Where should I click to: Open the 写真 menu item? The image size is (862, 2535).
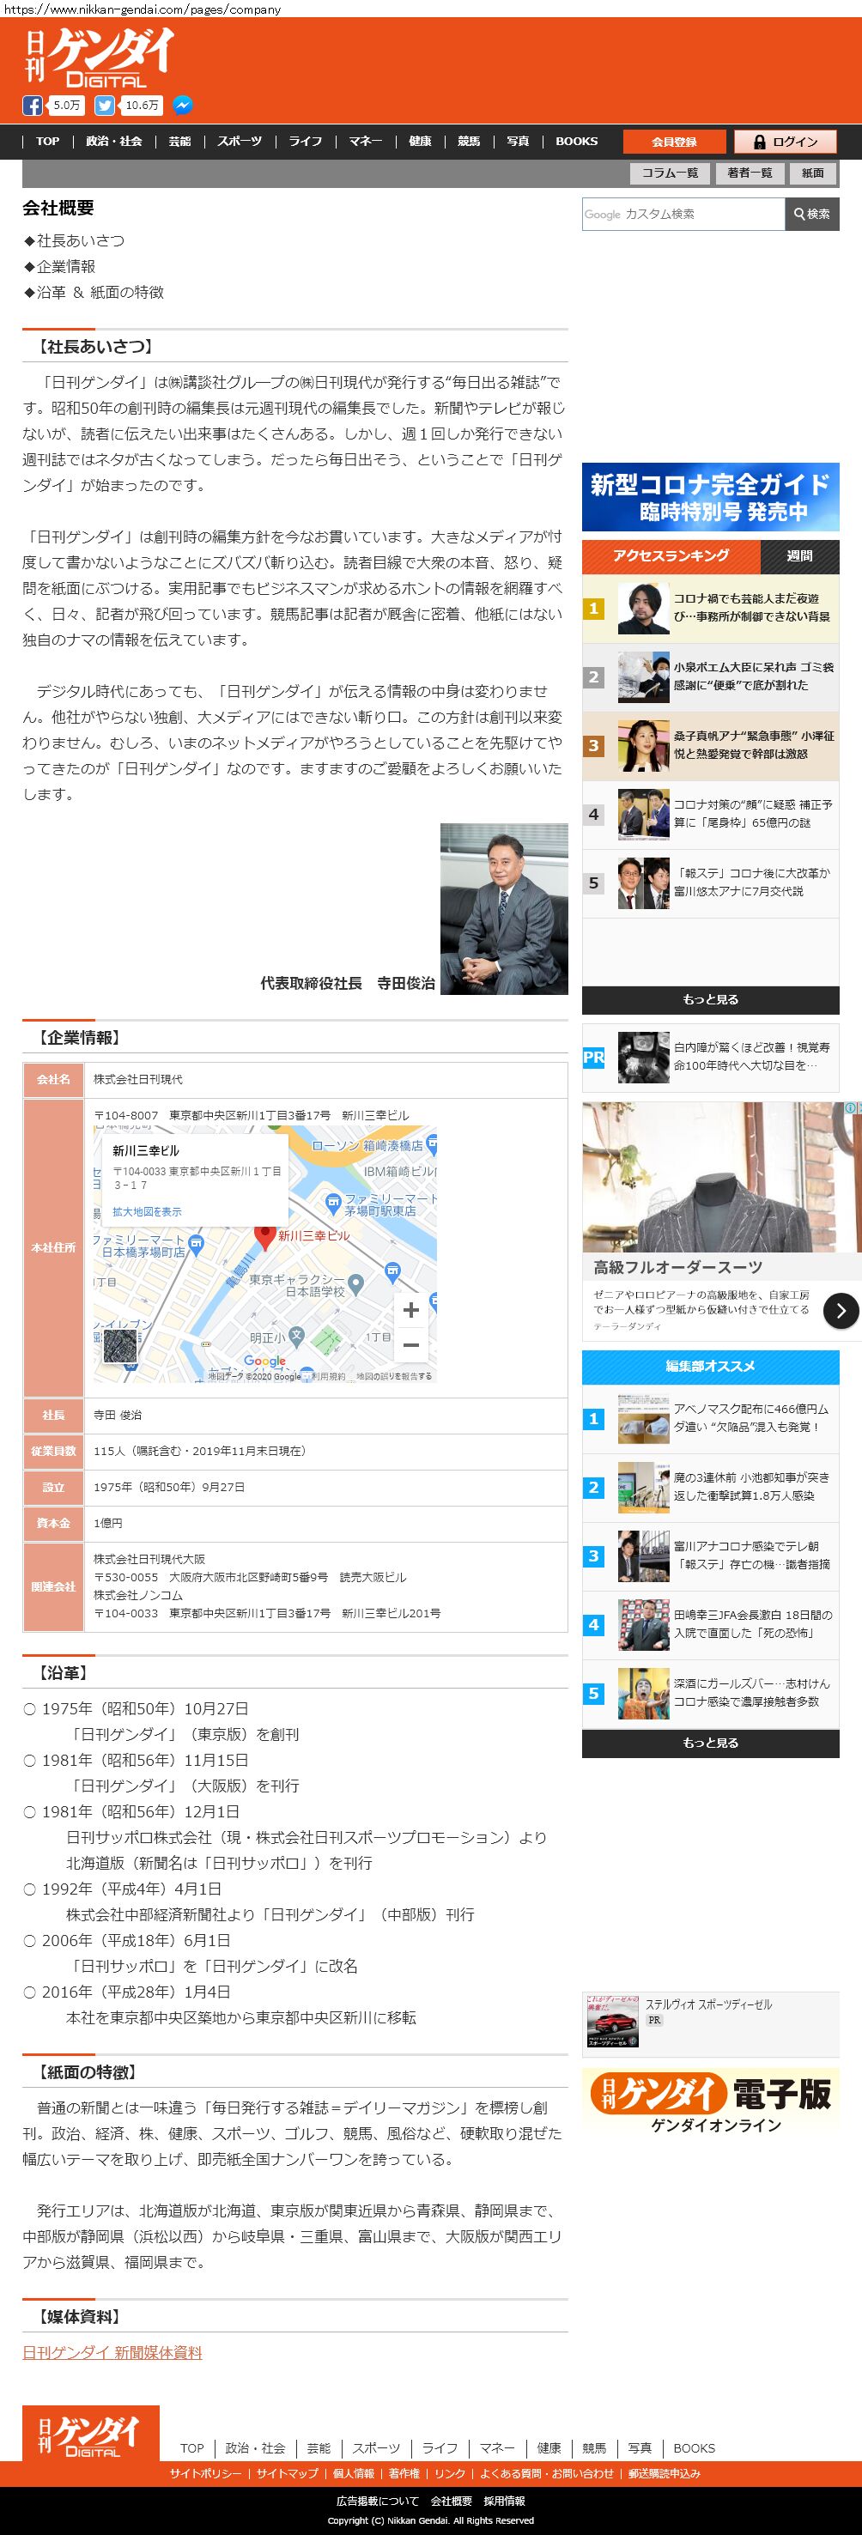tap(518, 142)
